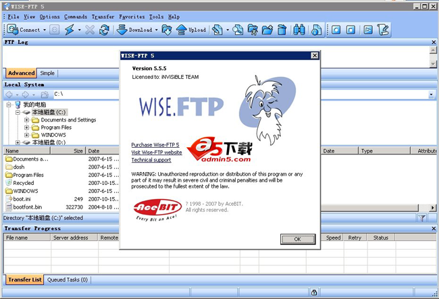Select boot.ini in local file list
The height and width of the screenshot is (299, 439).
22,199
